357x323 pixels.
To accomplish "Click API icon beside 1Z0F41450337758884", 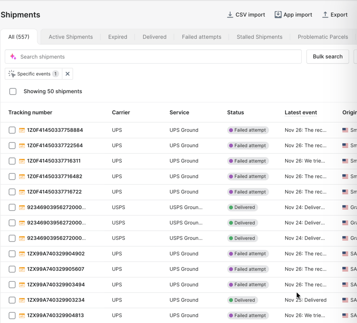I will tap(22, 130).
